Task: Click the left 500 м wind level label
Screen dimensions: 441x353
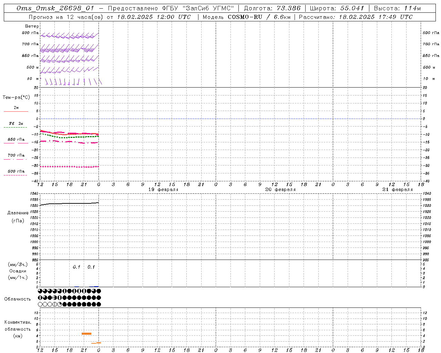Action: (x=33, y=67)
